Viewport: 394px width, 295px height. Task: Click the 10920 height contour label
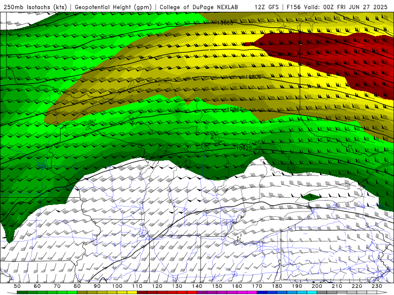pos(244,148)
